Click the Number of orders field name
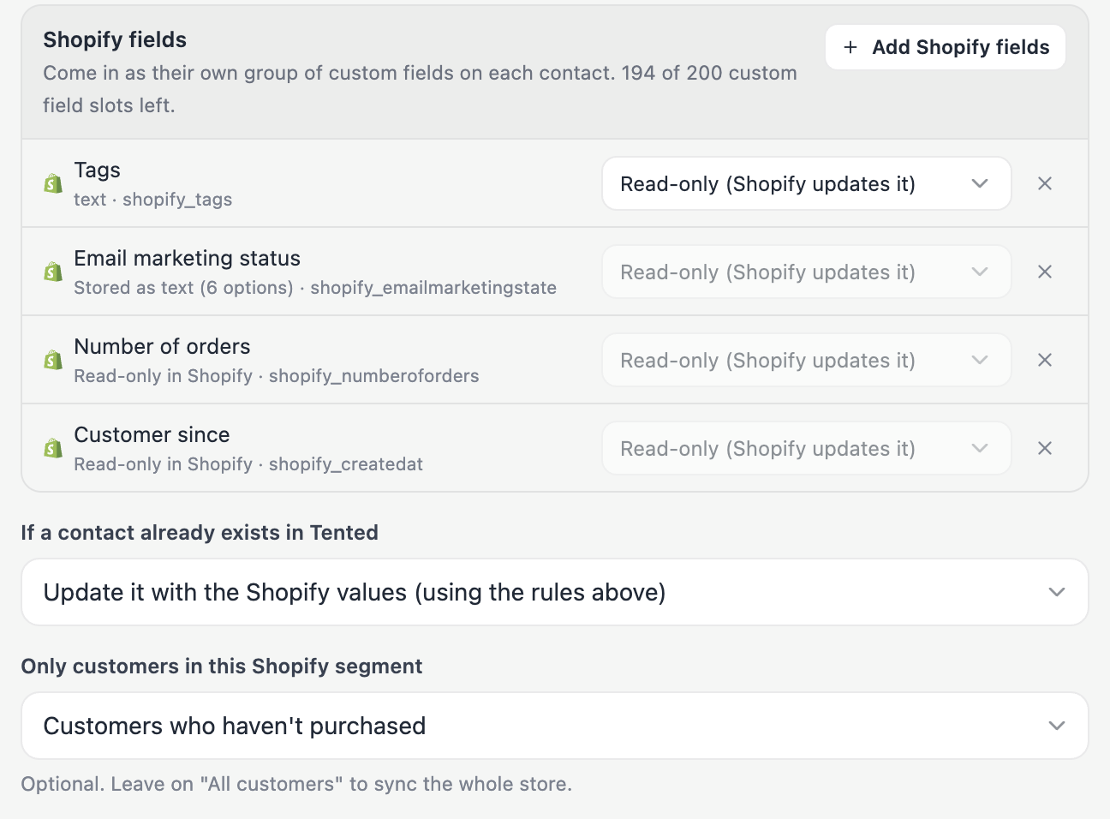 (163, 346)
